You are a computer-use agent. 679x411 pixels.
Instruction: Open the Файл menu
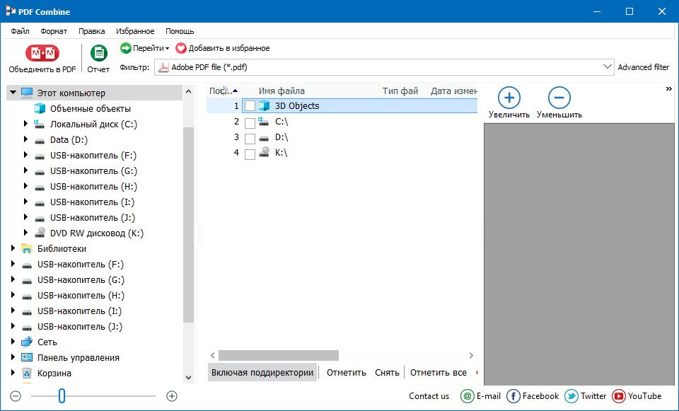point(21,31)
